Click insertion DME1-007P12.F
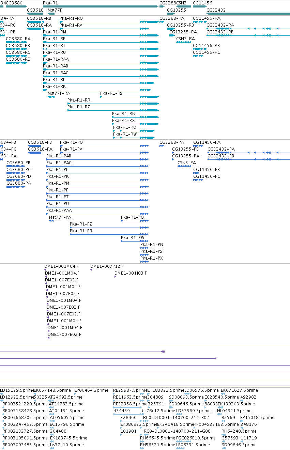The image size is (290, 450). point(107,266)
